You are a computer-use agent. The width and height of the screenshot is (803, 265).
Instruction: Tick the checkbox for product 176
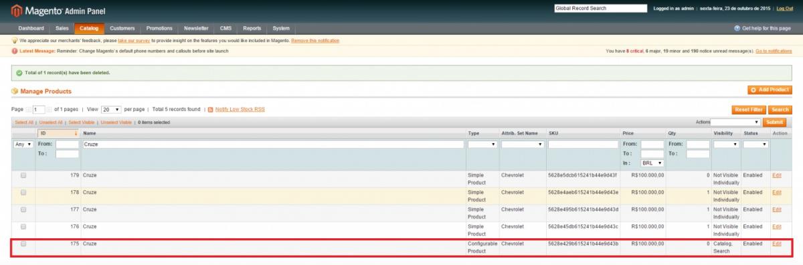point(23,226)
